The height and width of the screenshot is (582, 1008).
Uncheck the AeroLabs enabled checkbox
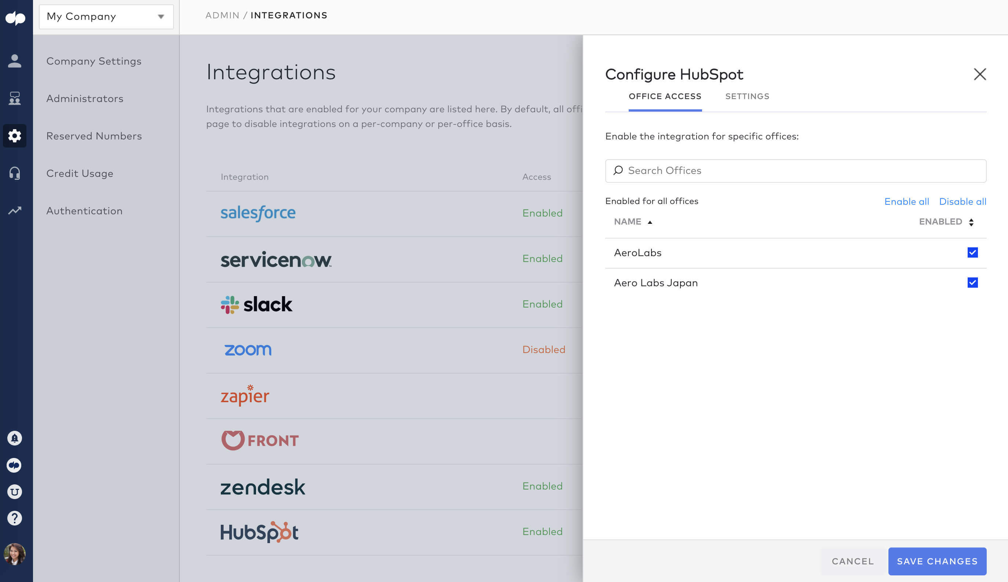972,252
